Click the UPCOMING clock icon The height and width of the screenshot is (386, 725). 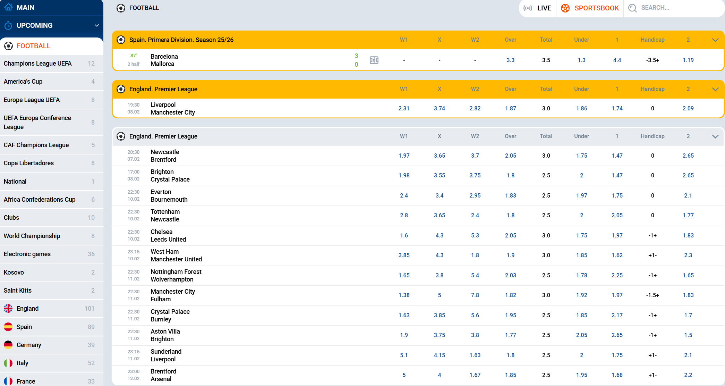coord(8,25)
